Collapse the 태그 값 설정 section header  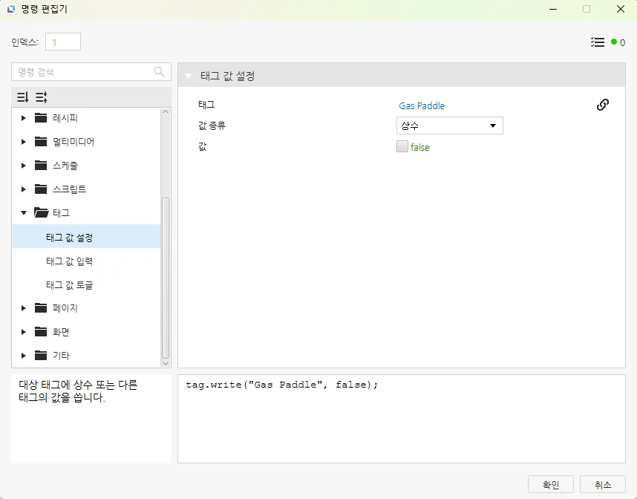[x=189, y=76]
